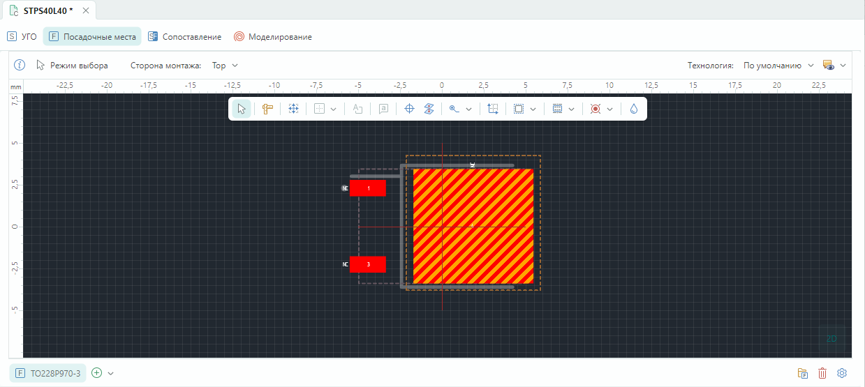
Task: Open footprint settings gear icon
Action: pyautogui.click(x=842, y=373)
